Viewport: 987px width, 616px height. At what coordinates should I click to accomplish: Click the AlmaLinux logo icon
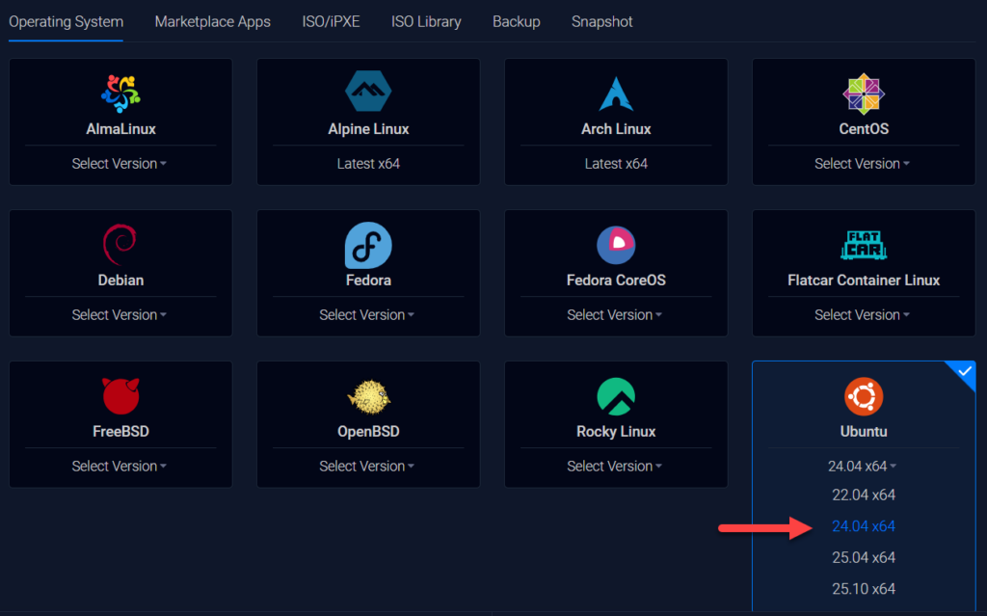[x=120, y=94]
